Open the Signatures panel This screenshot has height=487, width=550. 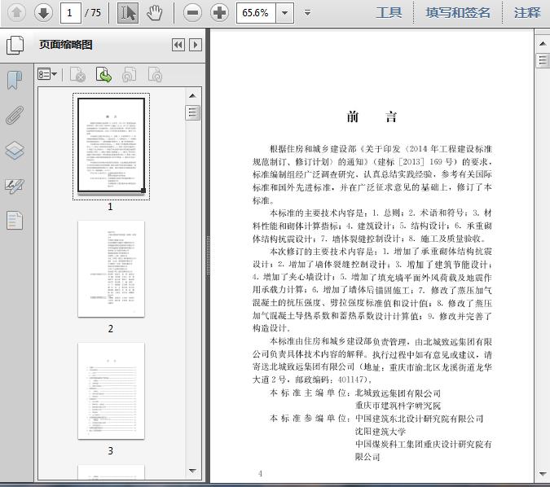(x=15, y=186)
